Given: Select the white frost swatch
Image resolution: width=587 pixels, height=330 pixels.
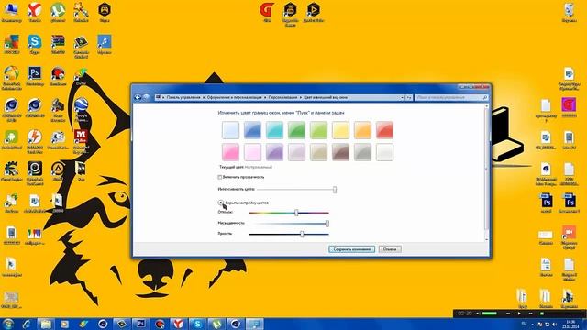Looking at the screenshot, I should pos(384,152).
